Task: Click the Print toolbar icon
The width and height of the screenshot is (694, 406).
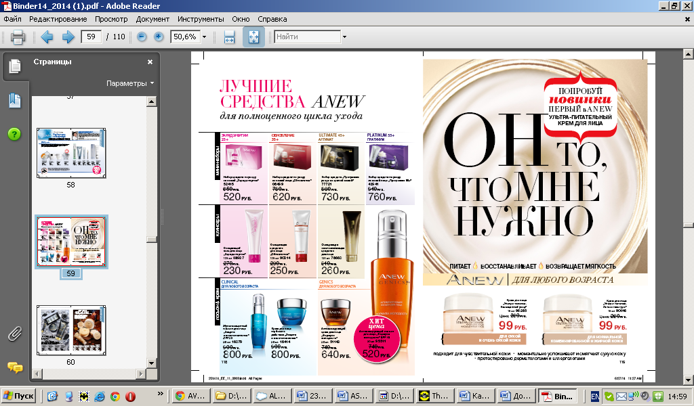Action: [x=18, y=37]
